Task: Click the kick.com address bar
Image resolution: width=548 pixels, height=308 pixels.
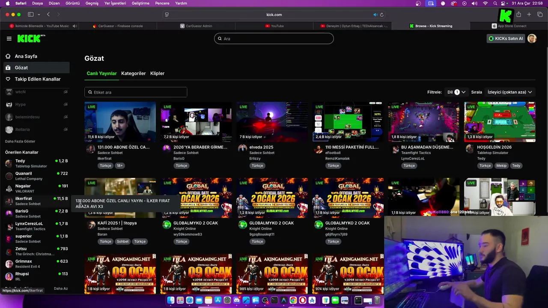Action: click(x=274, y=15)
